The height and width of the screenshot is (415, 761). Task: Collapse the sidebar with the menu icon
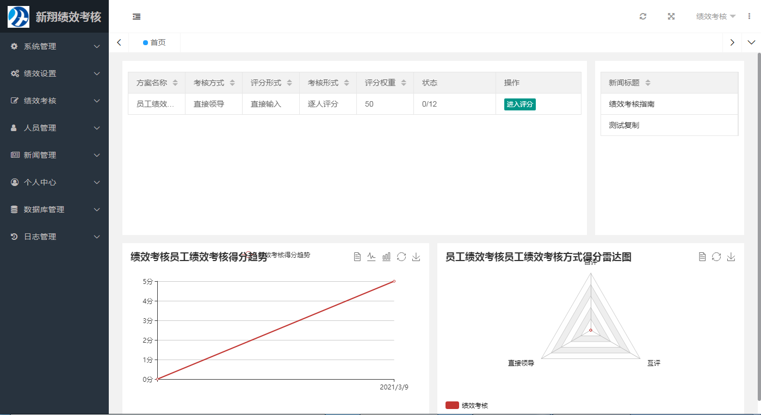136,17
